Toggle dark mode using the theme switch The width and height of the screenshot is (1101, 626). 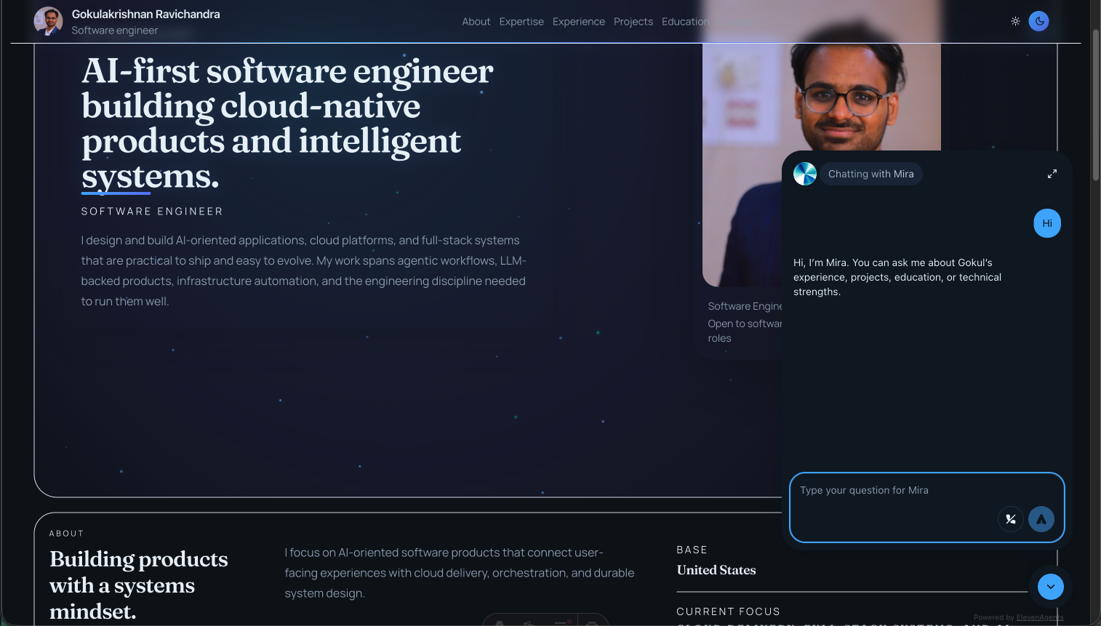tap(1038, 21)
